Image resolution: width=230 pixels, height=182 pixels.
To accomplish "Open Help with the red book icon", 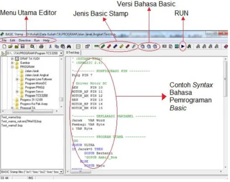I will tap(226, 46).
